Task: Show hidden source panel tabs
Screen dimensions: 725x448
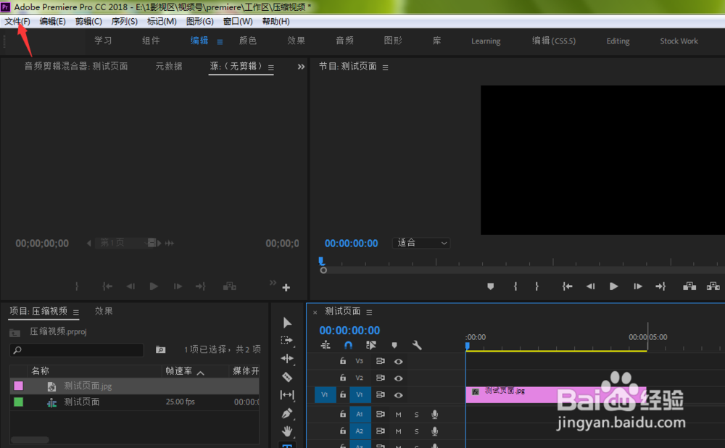Action: point(301,67)
